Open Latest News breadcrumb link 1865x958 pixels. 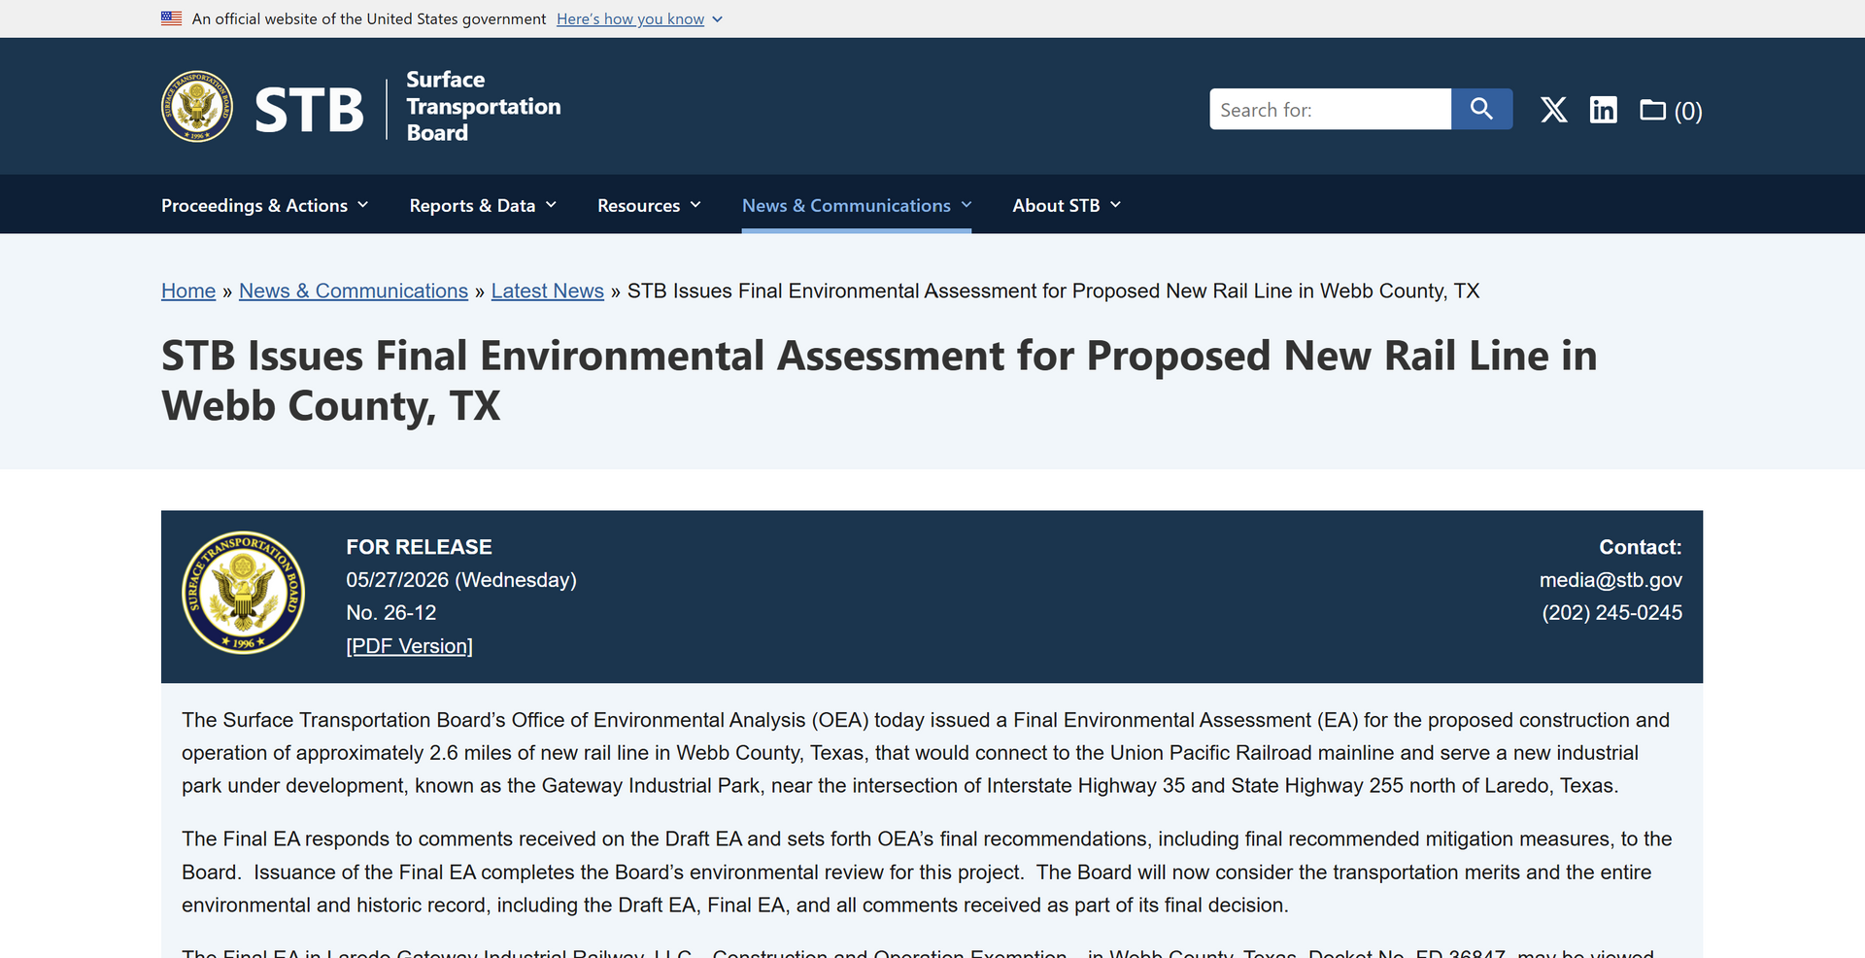tap(548, 291)
